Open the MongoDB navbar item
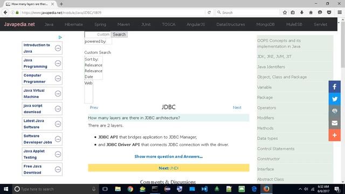This screenshot has height=194, width=345. (x=265, y=24)
